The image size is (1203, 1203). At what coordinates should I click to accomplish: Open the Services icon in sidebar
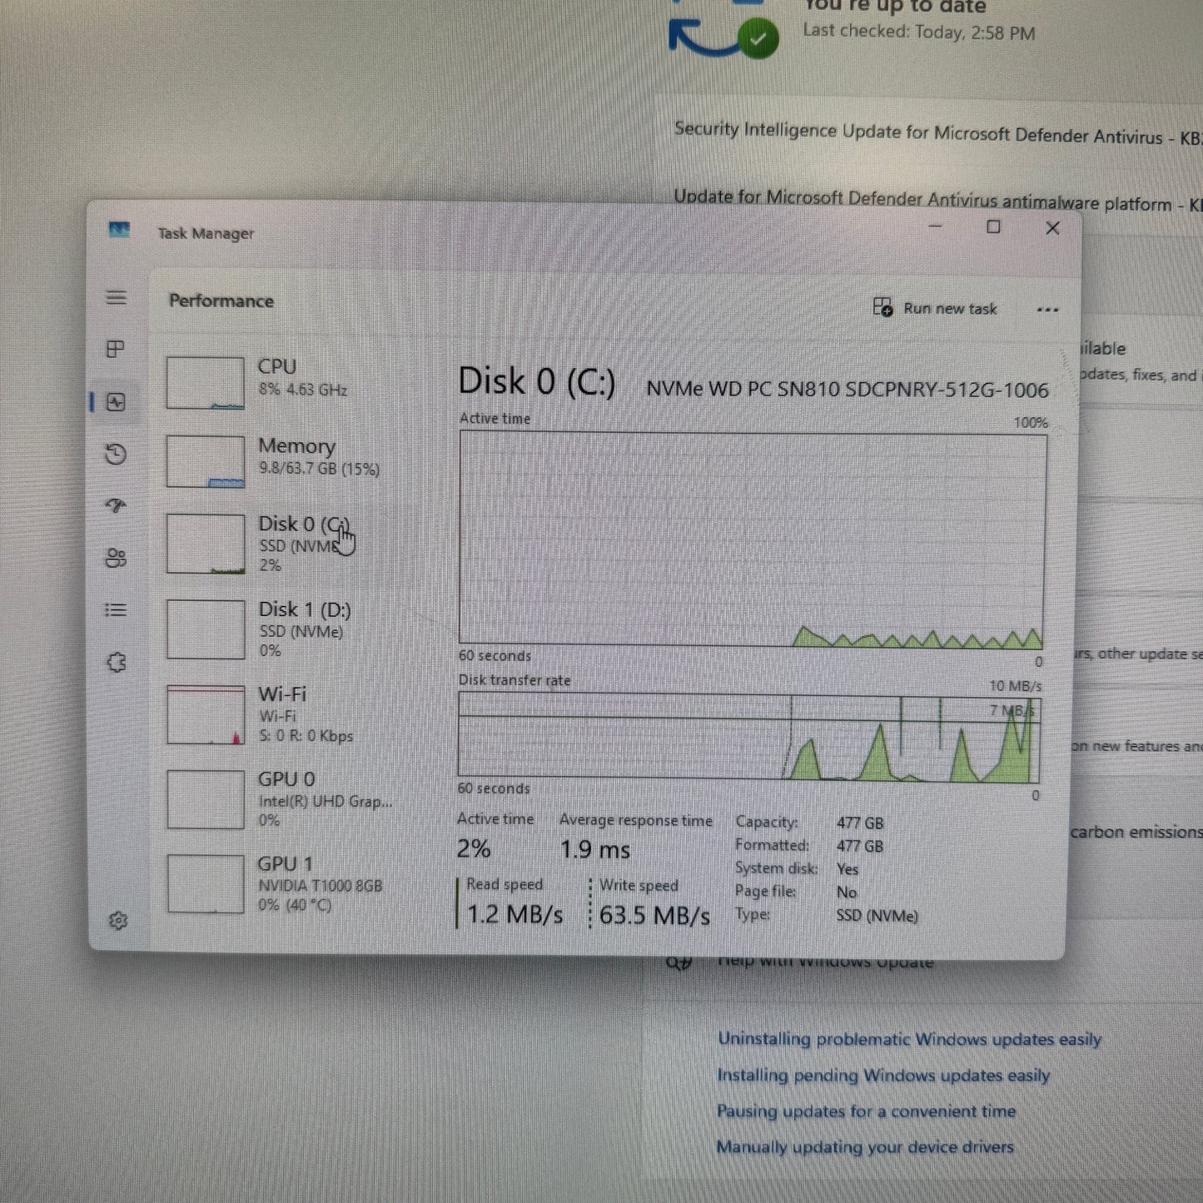click(x=117, y=663)
